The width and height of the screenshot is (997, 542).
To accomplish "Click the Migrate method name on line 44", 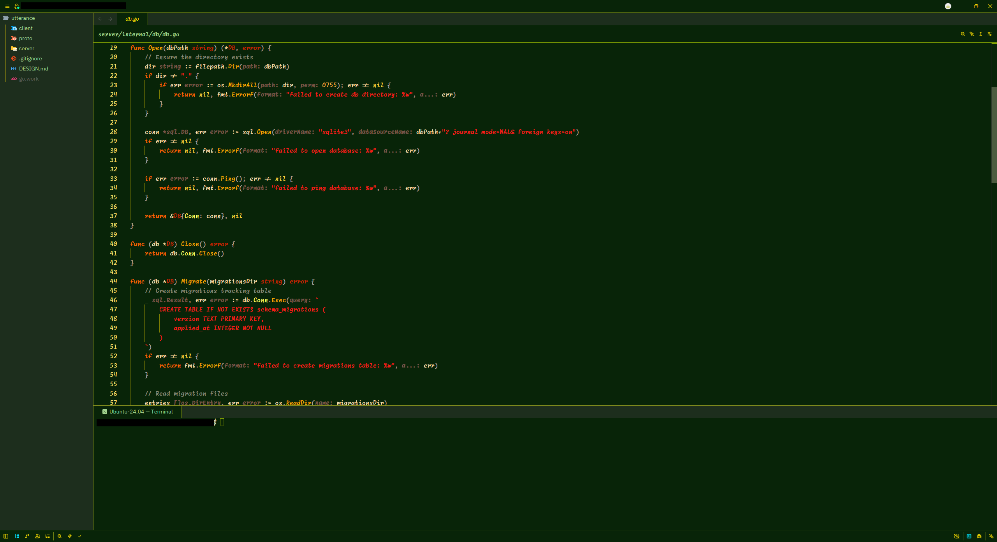I will [x=194, y=281].
